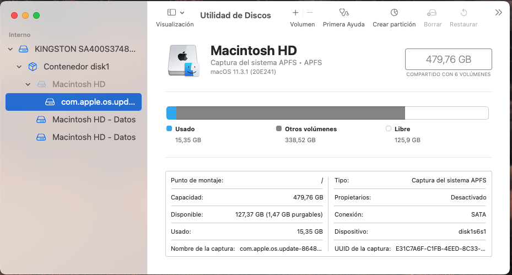Image resolution: width=512 pixels, height=275 pixels.
Task: Click the remove volume minus icon
Action: pos(310,13)
